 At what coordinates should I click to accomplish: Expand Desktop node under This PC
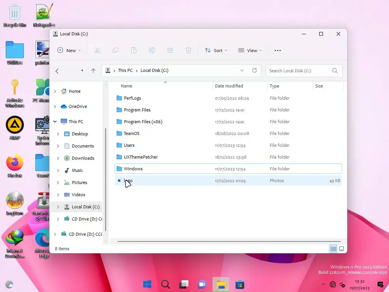58,134
